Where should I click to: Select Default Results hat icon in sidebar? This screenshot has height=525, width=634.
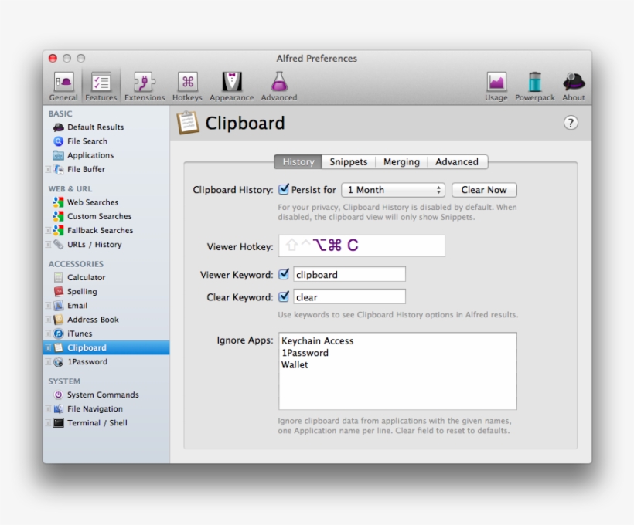click(59, 127)
